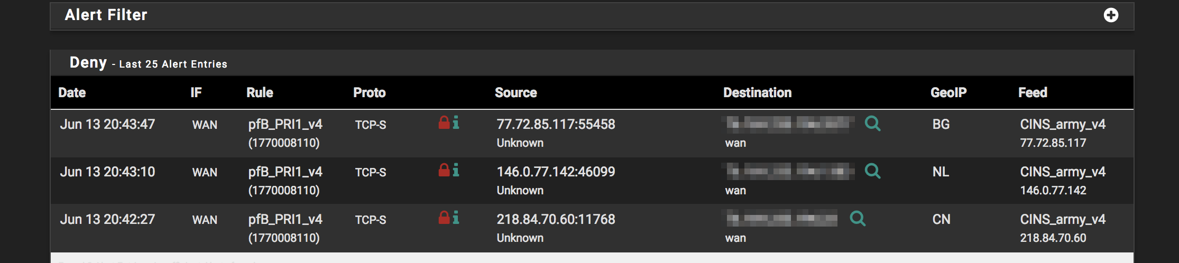
Task: Expand the Alert Filter panel
Action: tap(1111, 15)
